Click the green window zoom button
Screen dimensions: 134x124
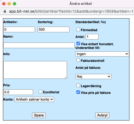pyautogui.click(x=15, y=4)
